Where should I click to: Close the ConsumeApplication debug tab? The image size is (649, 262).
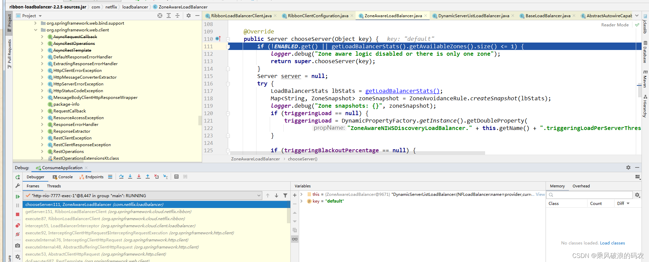[x=86, y=168]
